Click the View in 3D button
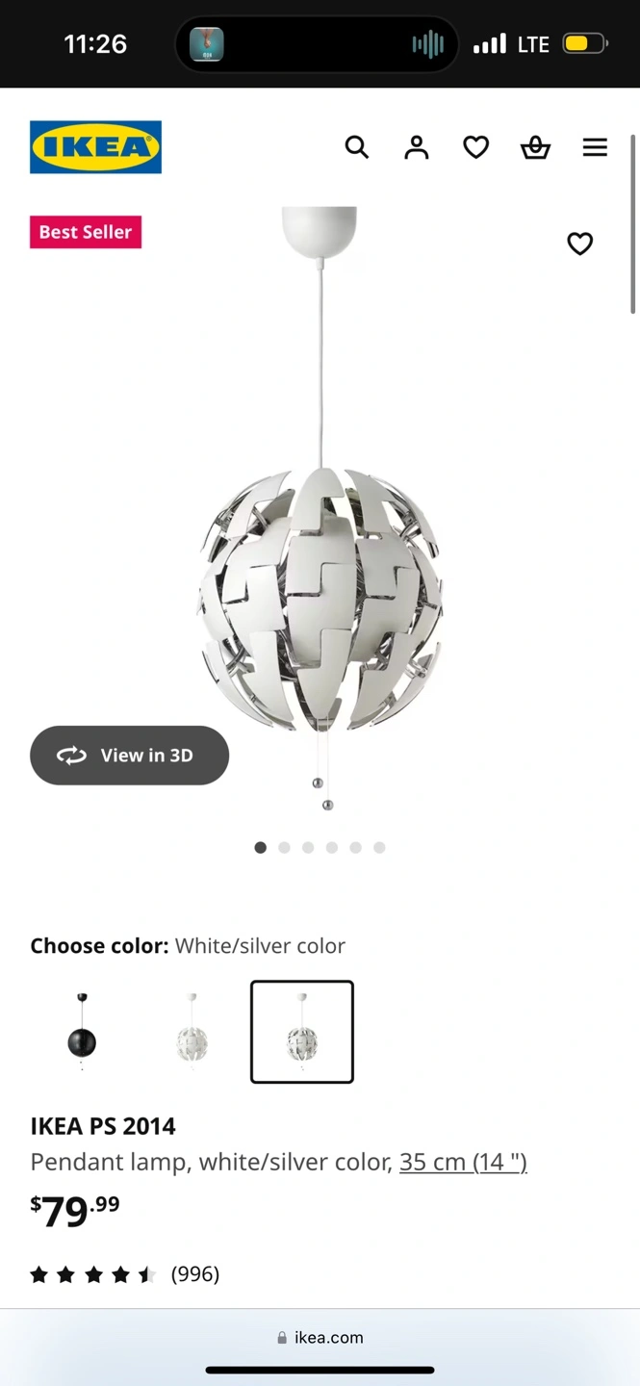This screenshot has width=640, height=1386. [129, 756]
